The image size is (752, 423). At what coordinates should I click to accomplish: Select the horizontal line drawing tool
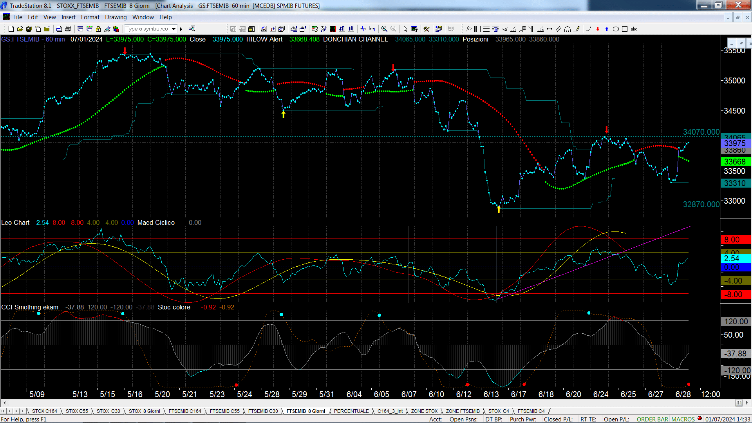pyautogui.click(x=486, y=29)
